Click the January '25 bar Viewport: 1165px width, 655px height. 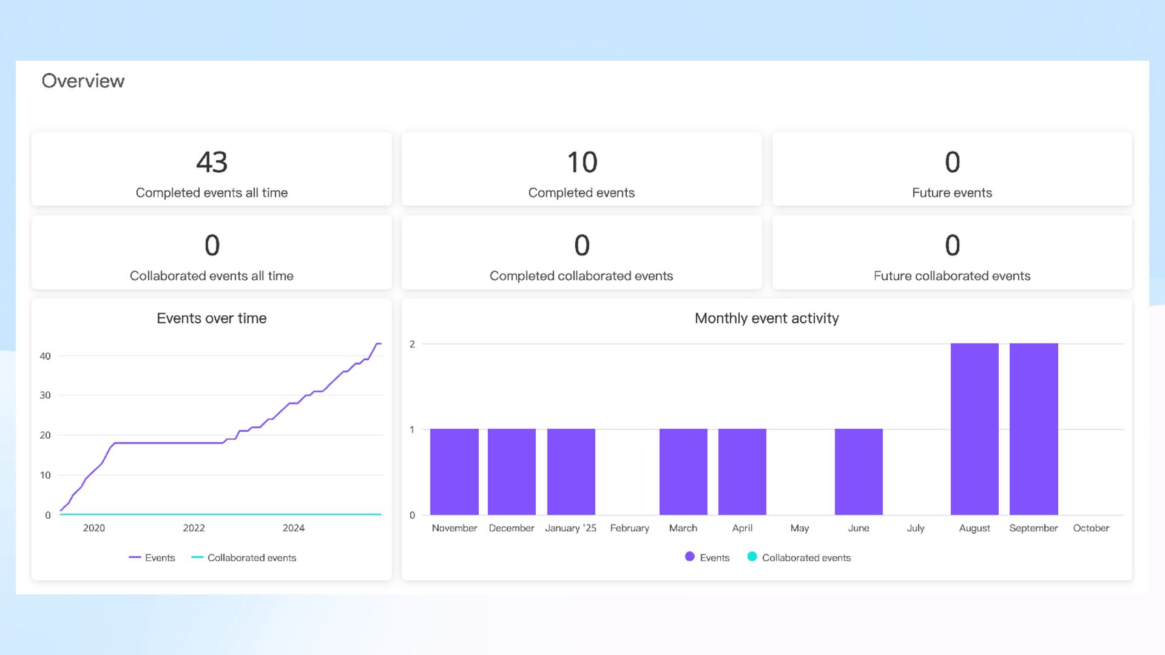(x=571, y=472)
